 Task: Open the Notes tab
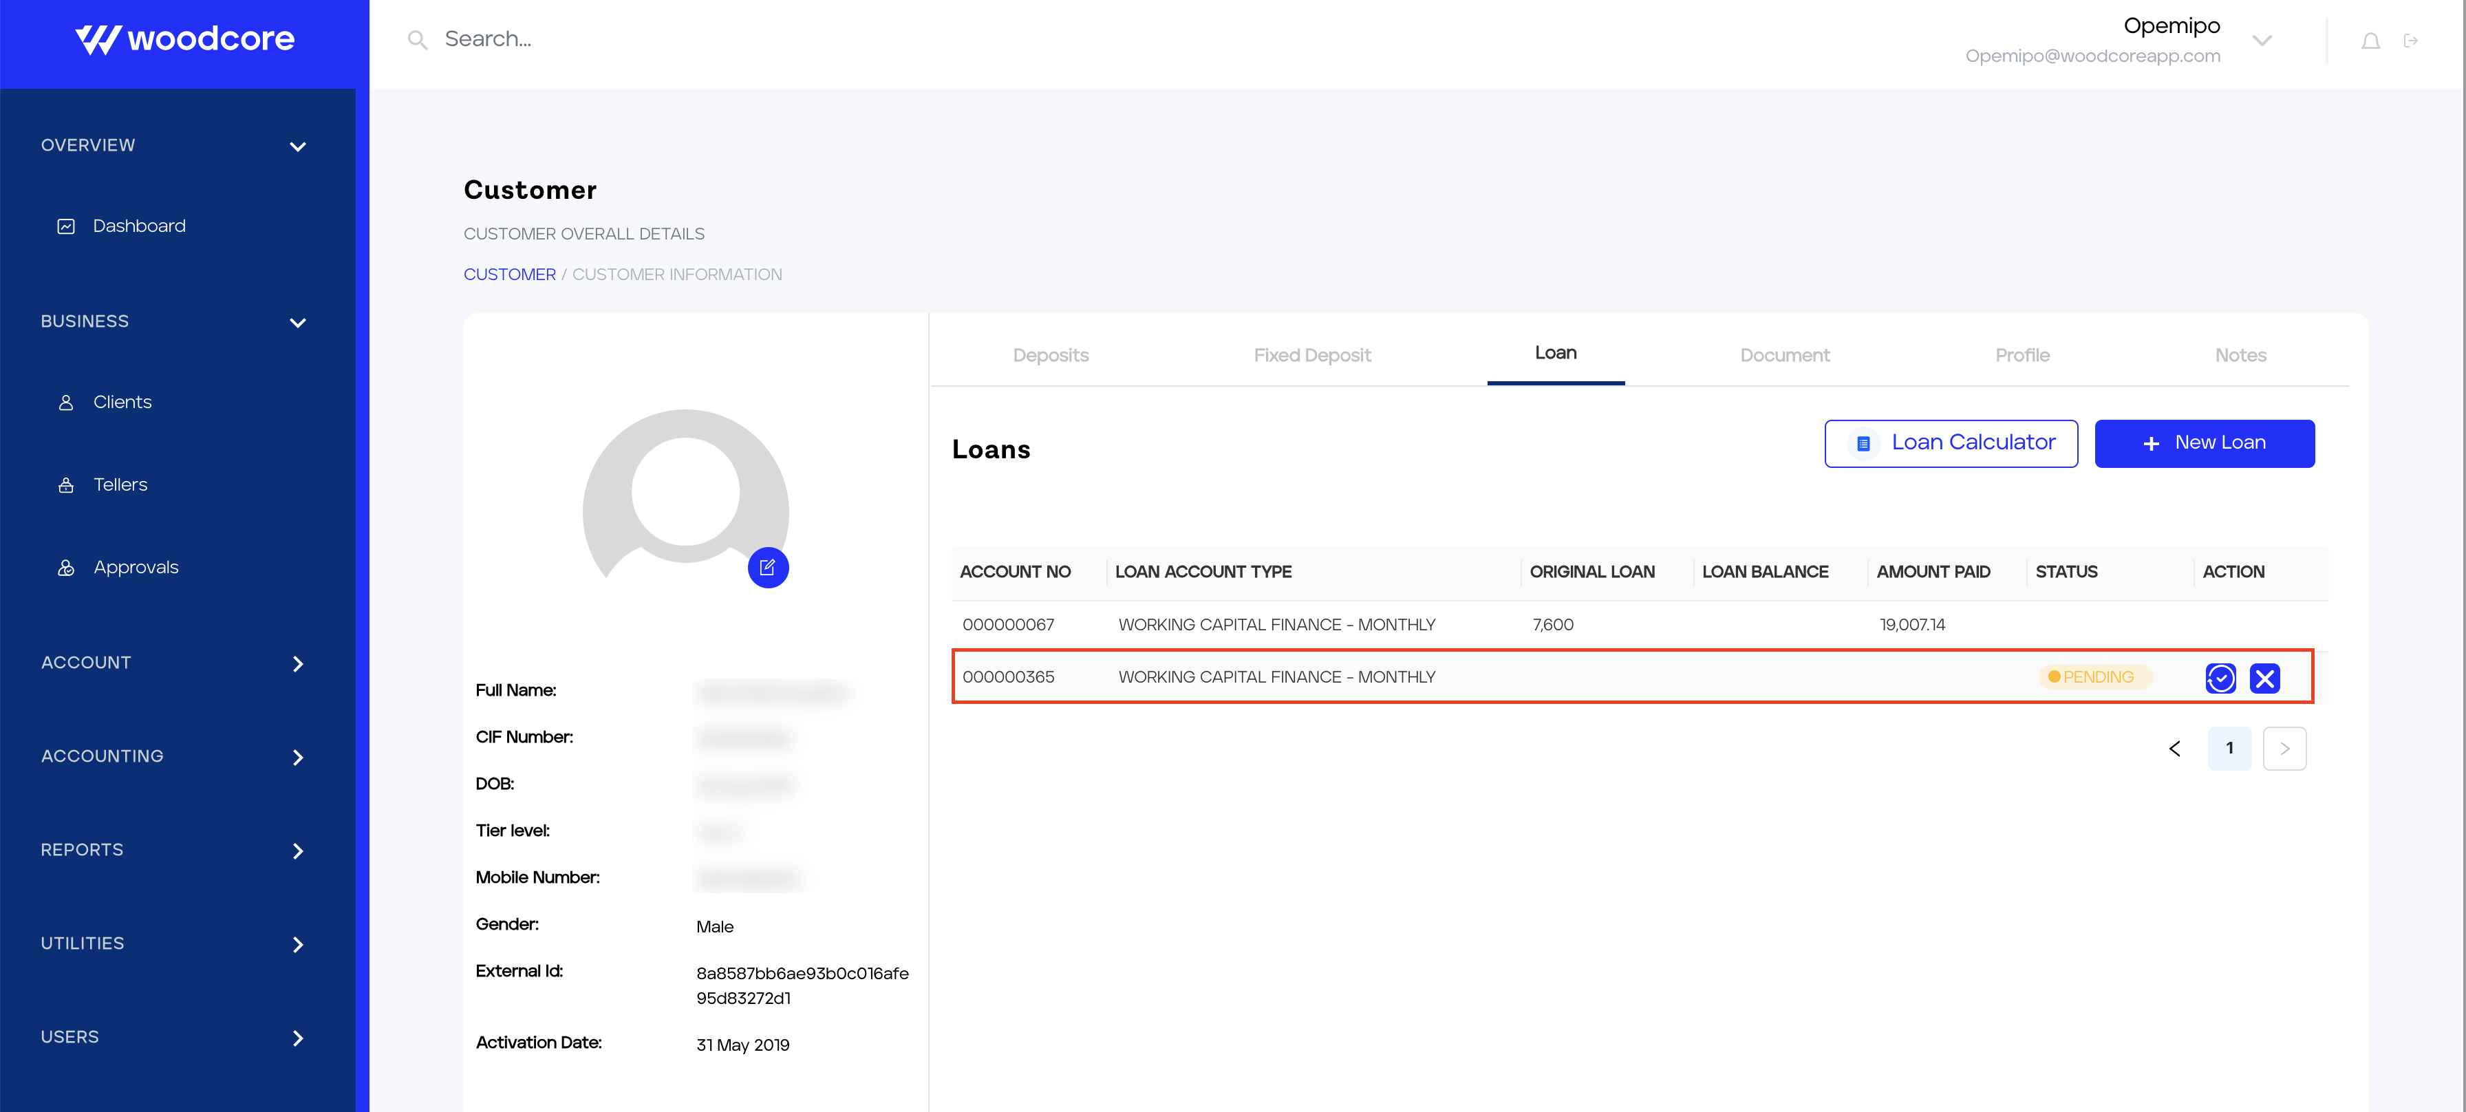(2240, 355)
